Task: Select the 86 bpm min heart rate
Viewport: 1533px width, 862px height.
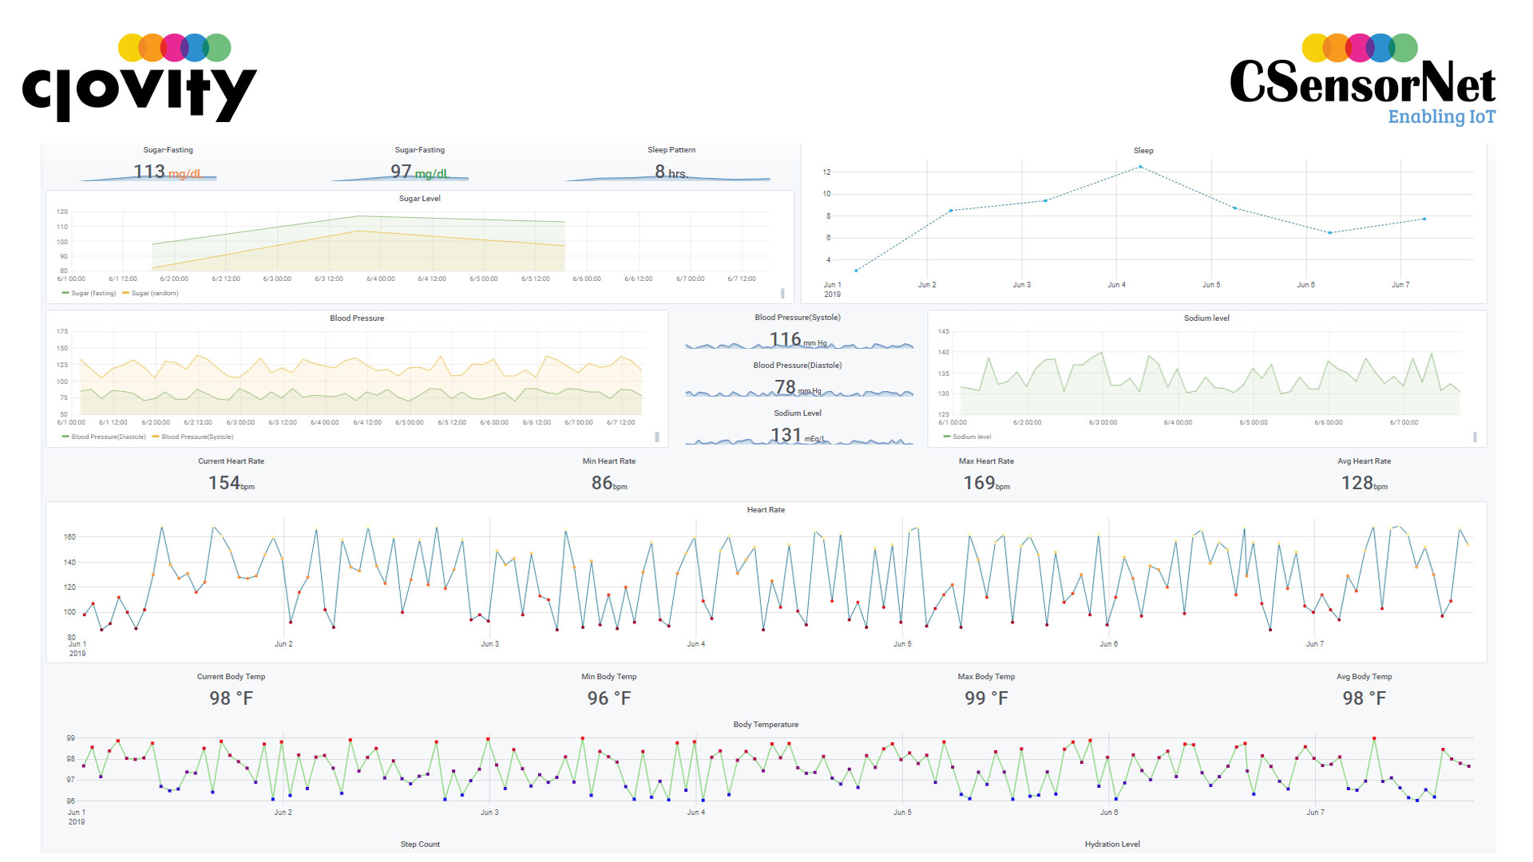Action: [609, 483]
